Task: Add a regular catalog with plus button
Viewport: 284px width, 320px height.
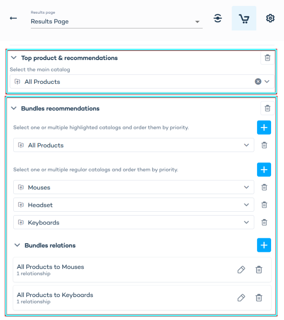Action: click(264, 170)
